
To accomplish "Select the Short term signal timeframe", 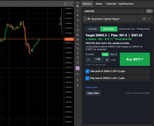I will tap(109, 29).
